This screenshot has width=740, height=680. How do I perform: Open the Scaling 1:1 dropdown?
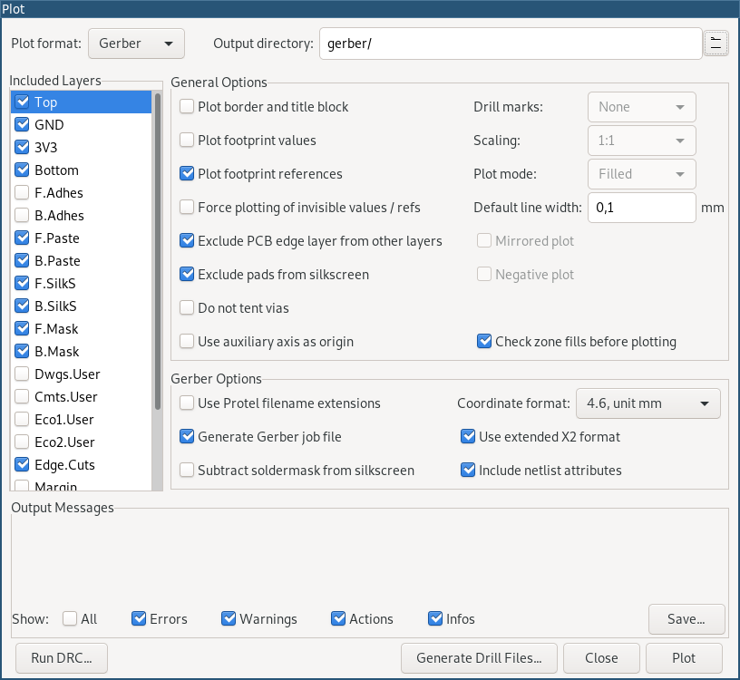click(x=641, y=141)
